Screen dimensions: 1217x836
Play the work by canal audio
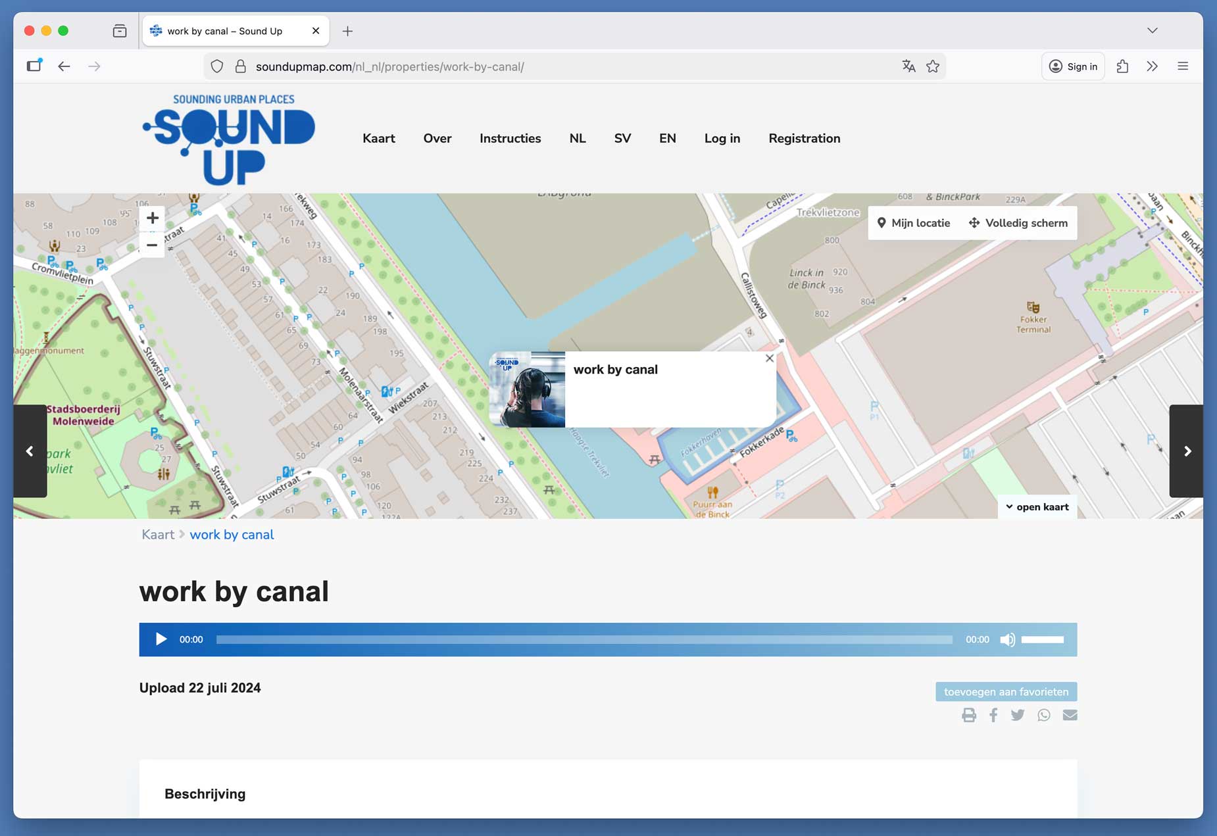click(161, 639)
